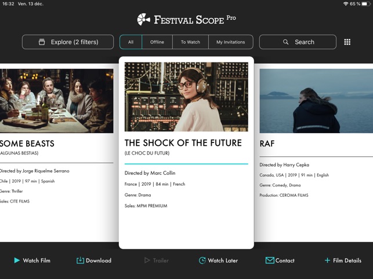Open the My Invitations tab
Image resolution: width=373 pixels, height=279 pixels.
(231, 42)
